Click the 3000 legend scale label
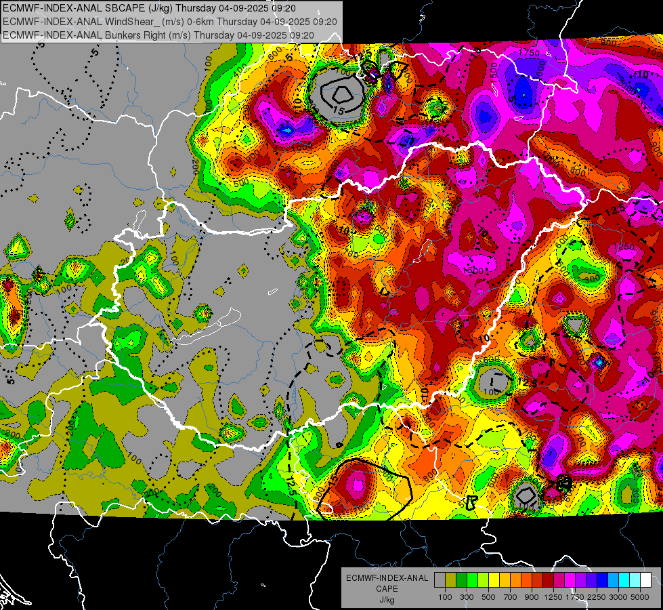This screenshot has width=663, height=610. point(618,597)
